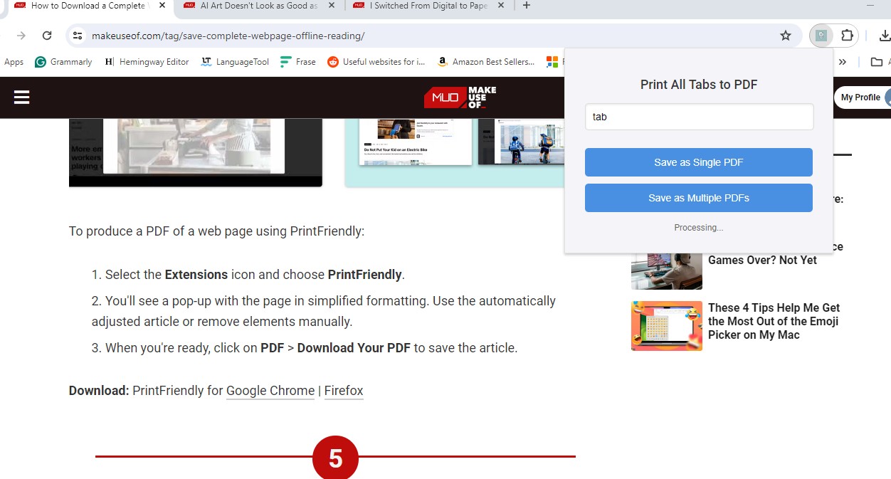The height and width of the screenshot is (479, 891).
Task: Open the gaming desk article thumbnail
Action: (x=667, y=271)
